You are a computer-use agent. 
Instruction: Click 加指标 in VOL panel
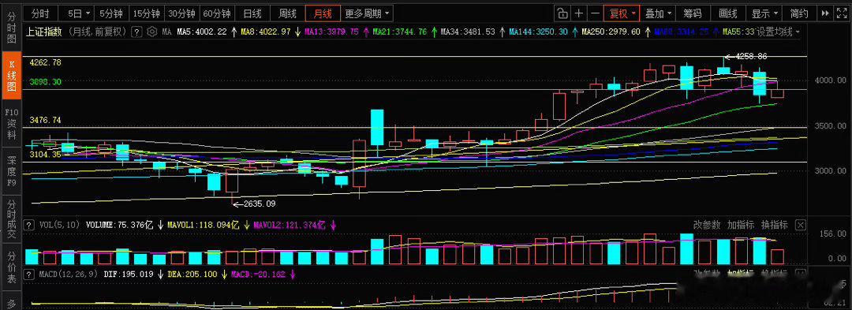coord(741,225)
